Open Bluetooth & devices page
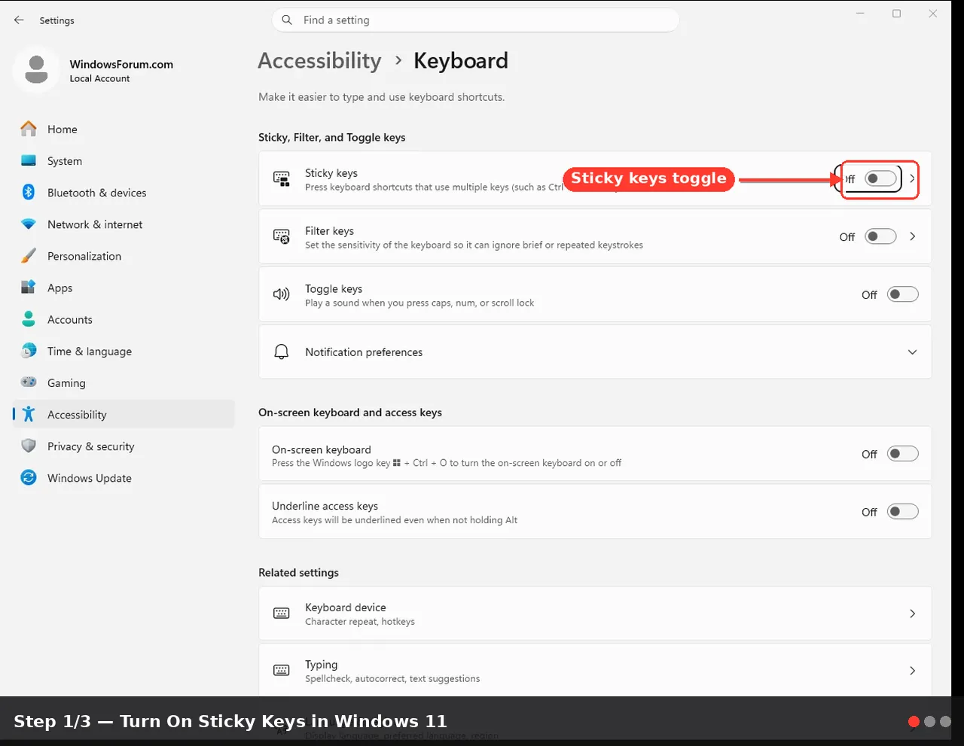 (124, 192)
